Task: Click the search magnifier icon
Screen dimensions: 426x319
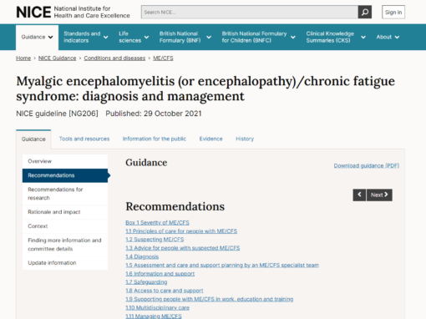Action: [x=365, y=13]
